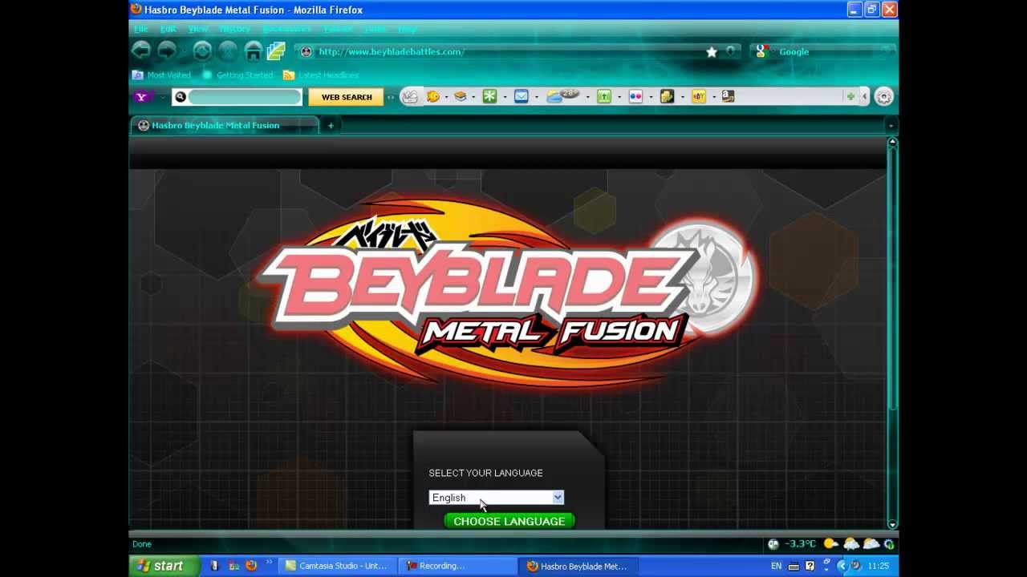1027x577 pixels.
Task: Go to the Home page icon
Action: click(254, 51)
